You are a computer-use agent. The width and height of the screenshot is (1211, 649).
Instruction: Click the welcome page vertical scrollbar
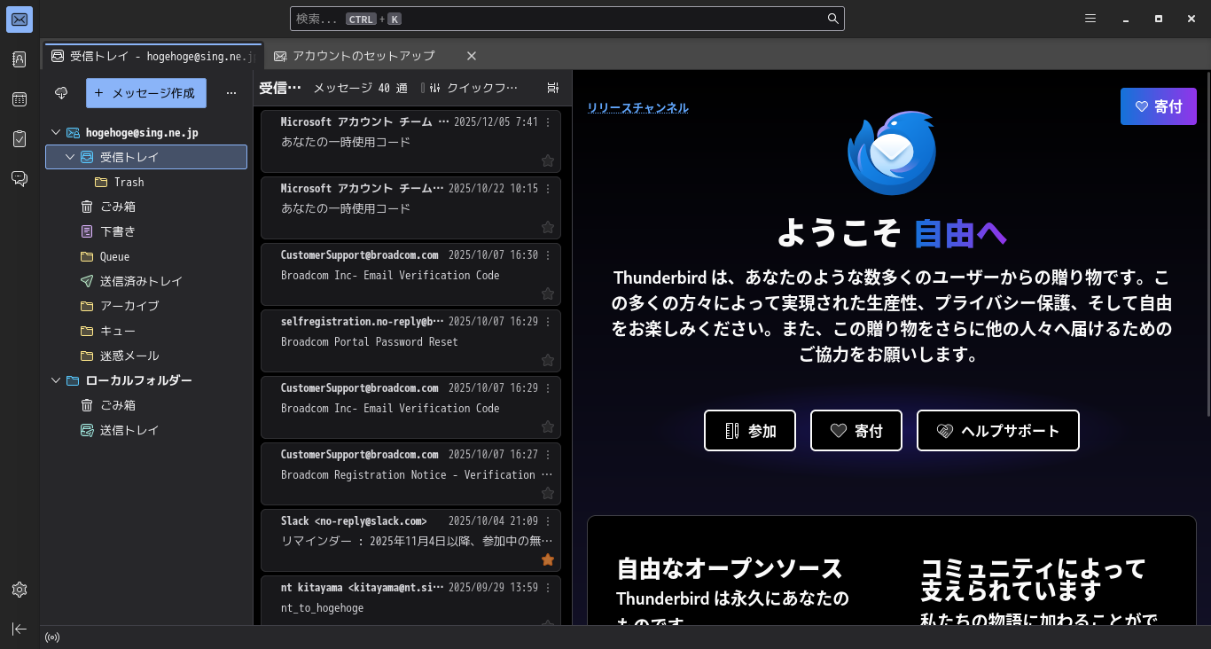1207,244
